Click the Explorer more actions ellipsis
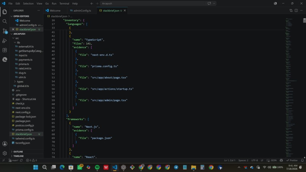The image size is (306, 172). click(x=39, y=11)
